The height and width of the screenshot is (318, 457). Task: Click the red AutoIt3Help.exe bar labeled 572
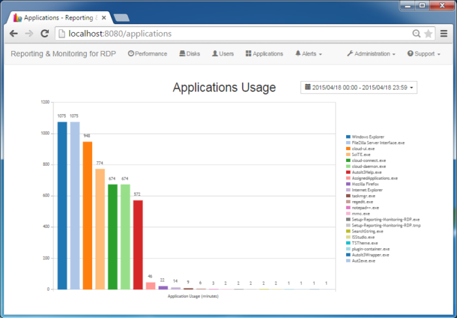[138, 245]
